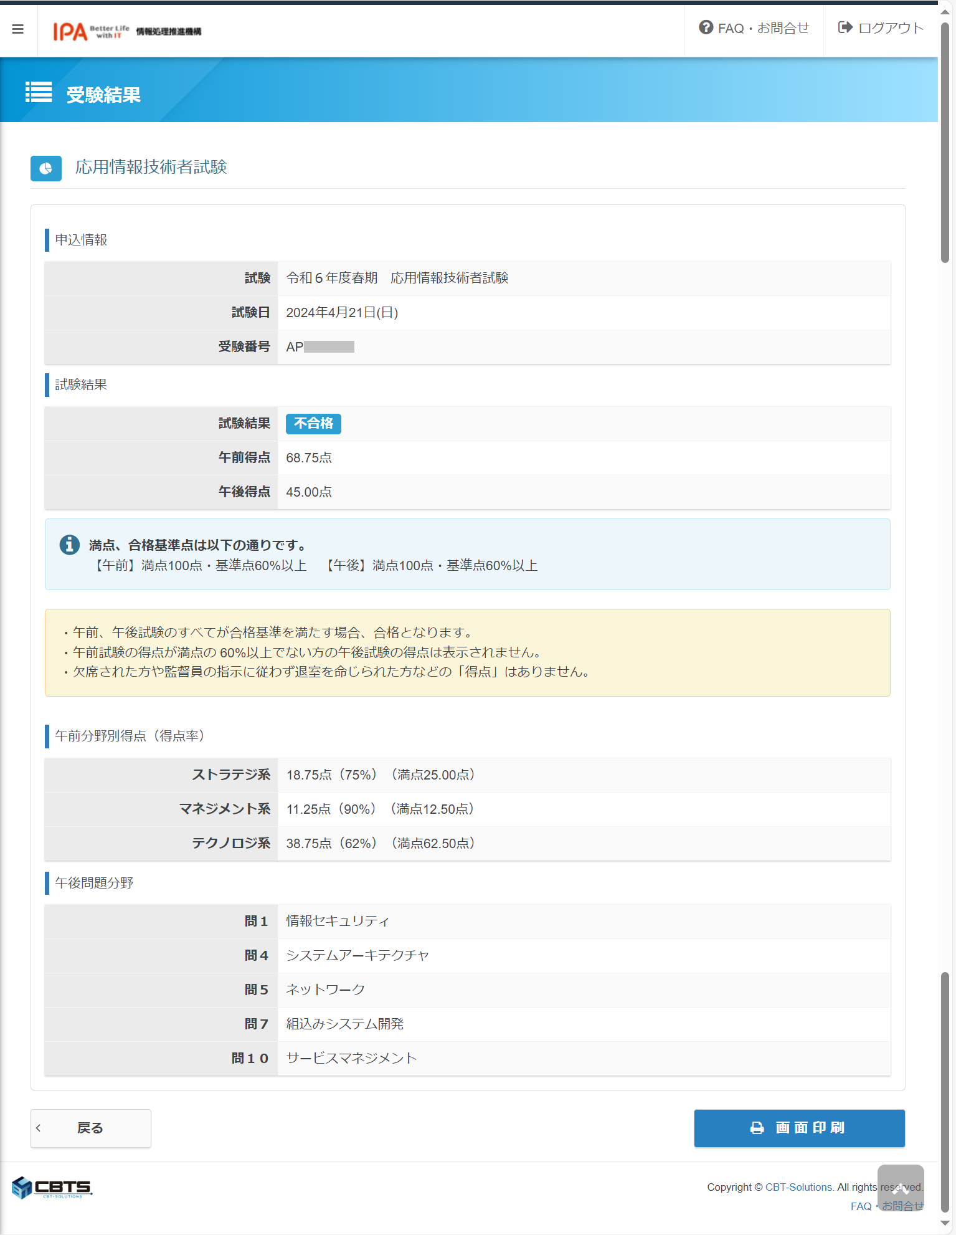Viewport: 956px width, 1235px height.
Task: Open the CBT-Solutions footer link
Action: click(x=799, y=1187)
